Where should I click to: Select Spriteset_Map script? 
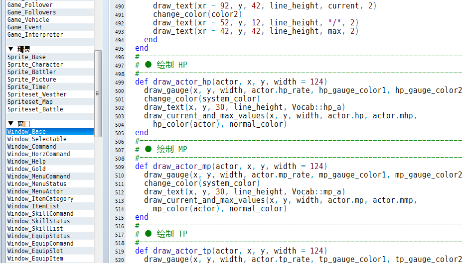[50, 102]
